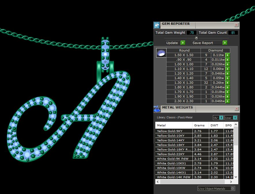Select the White Gold:14KX1 row
Screen dimensions: 255x194
(x=194, y=172)
